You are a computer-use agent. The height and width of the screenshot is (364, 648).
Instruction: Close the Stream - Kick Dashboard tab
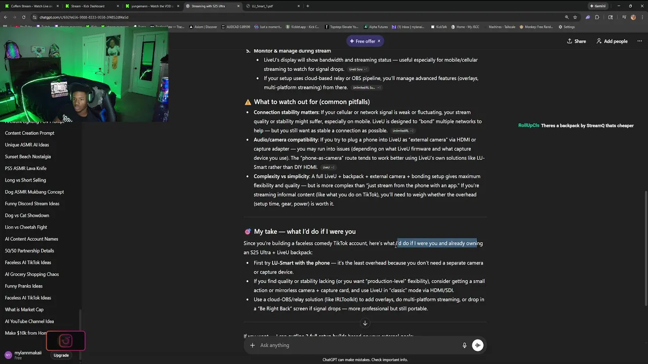point(118,6)
